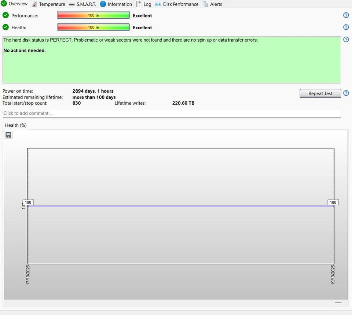This screenshot has width=352, height=315.
Task: Click the Health 100% progress bar
Action: (x=93, y=27)
